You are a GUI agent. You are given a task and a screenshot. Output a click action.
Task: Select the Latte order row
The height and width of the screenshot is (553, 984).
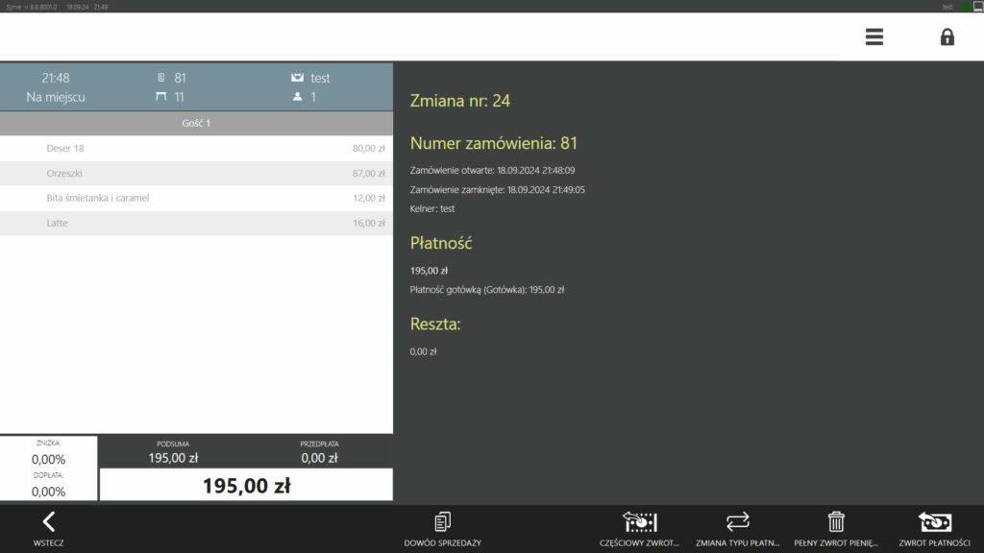tap(196, 223)
